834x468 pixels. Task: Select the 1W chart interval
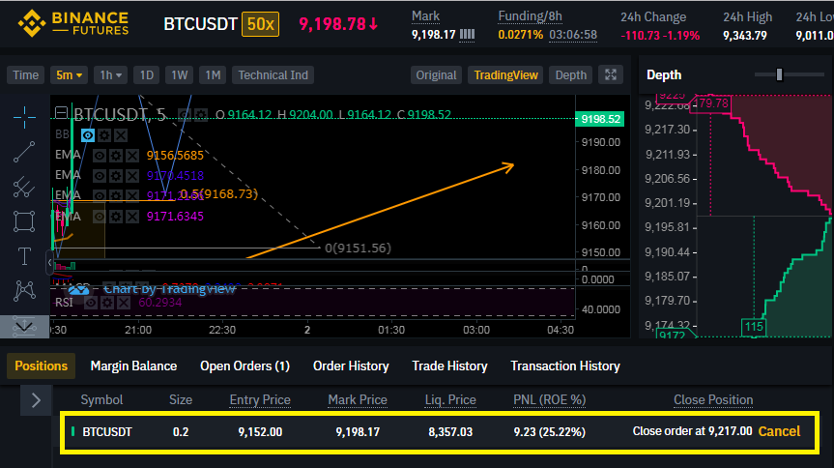179,75
